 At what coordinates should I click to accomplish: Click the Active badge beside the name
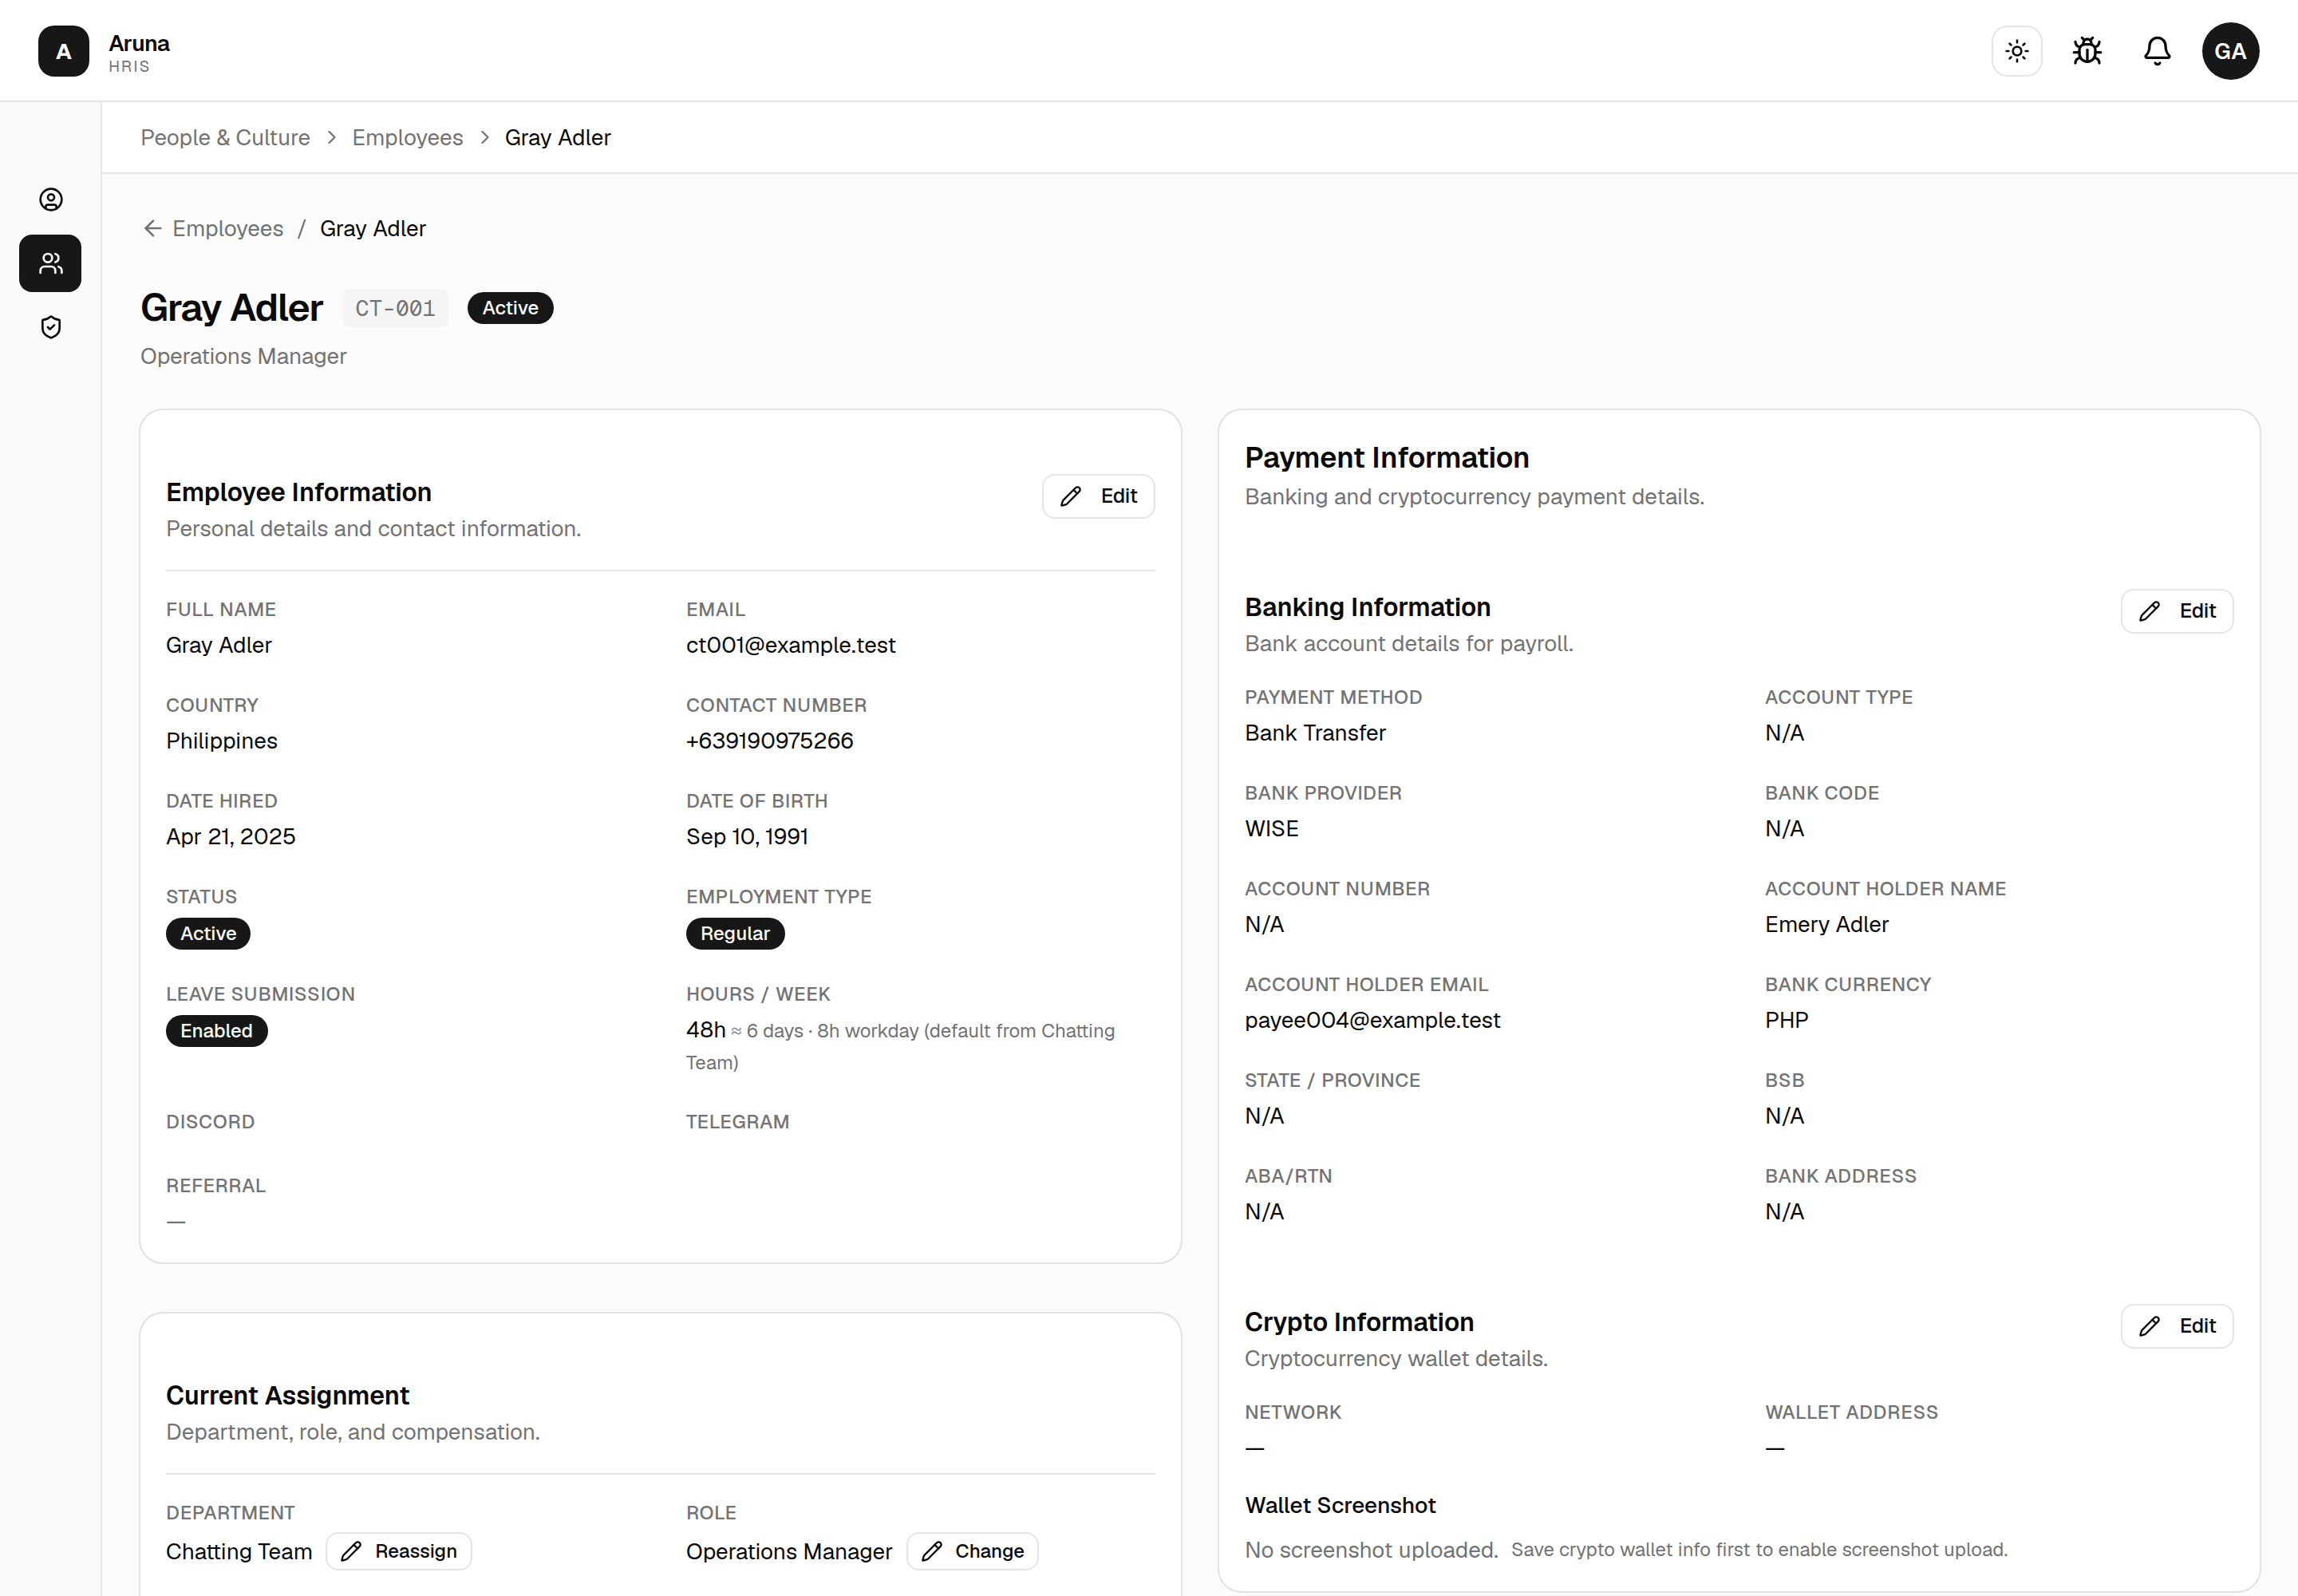click(510, 308)
